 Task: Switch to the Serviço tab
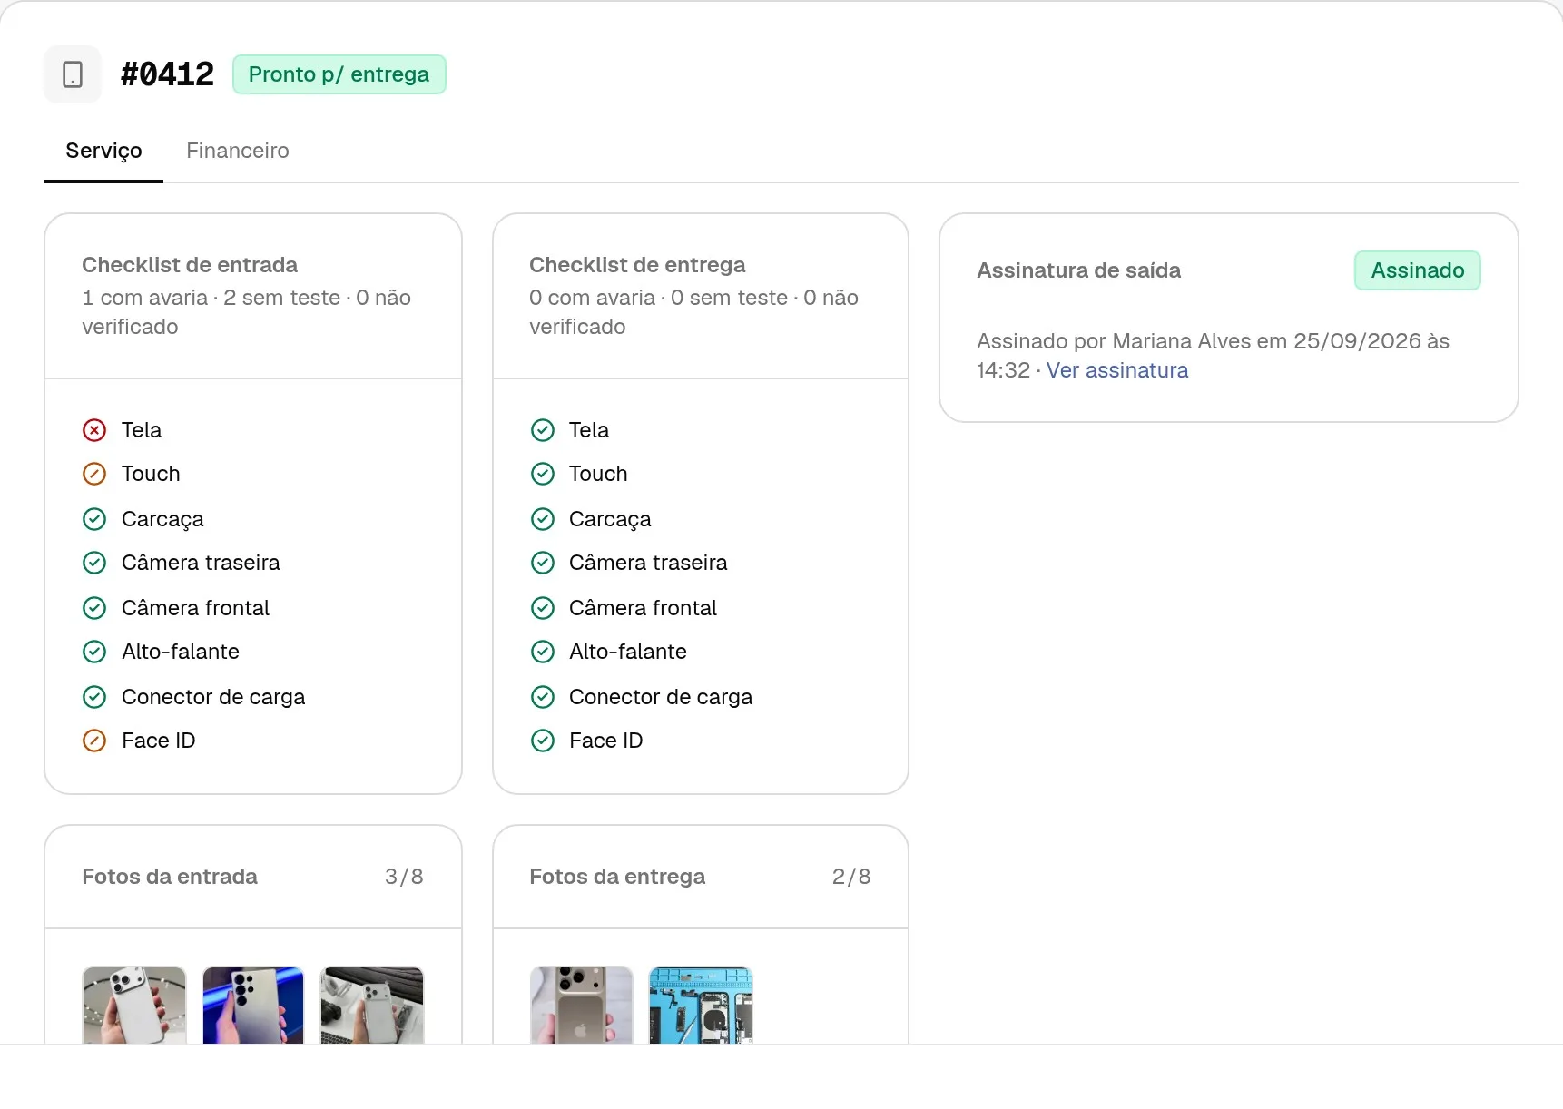point(103,151)
